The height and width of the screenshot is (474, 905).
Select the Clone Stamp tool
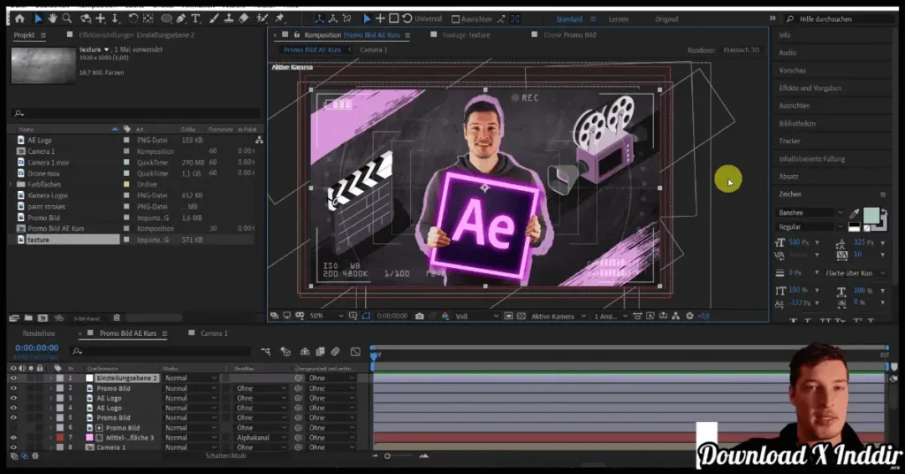(229, 19)
